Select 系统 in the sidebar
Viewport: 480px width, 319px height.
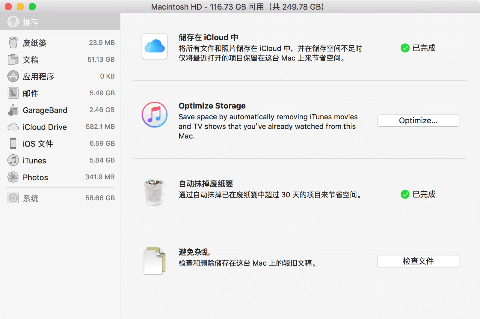60,198
